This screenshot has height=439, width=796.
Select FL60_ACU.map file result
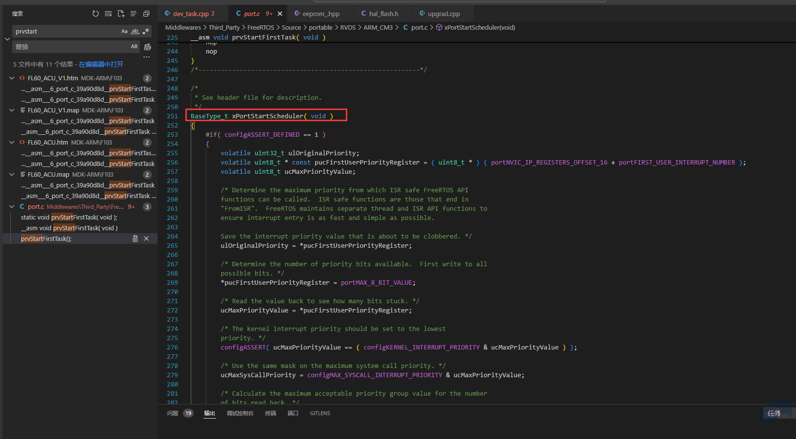pos(80,174)
